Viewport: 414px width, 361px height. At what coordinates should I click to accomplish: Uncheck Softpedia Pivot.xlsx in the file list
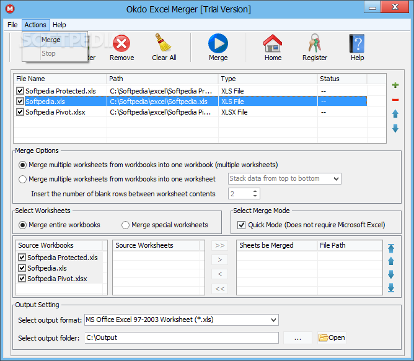tap(20, 112)
